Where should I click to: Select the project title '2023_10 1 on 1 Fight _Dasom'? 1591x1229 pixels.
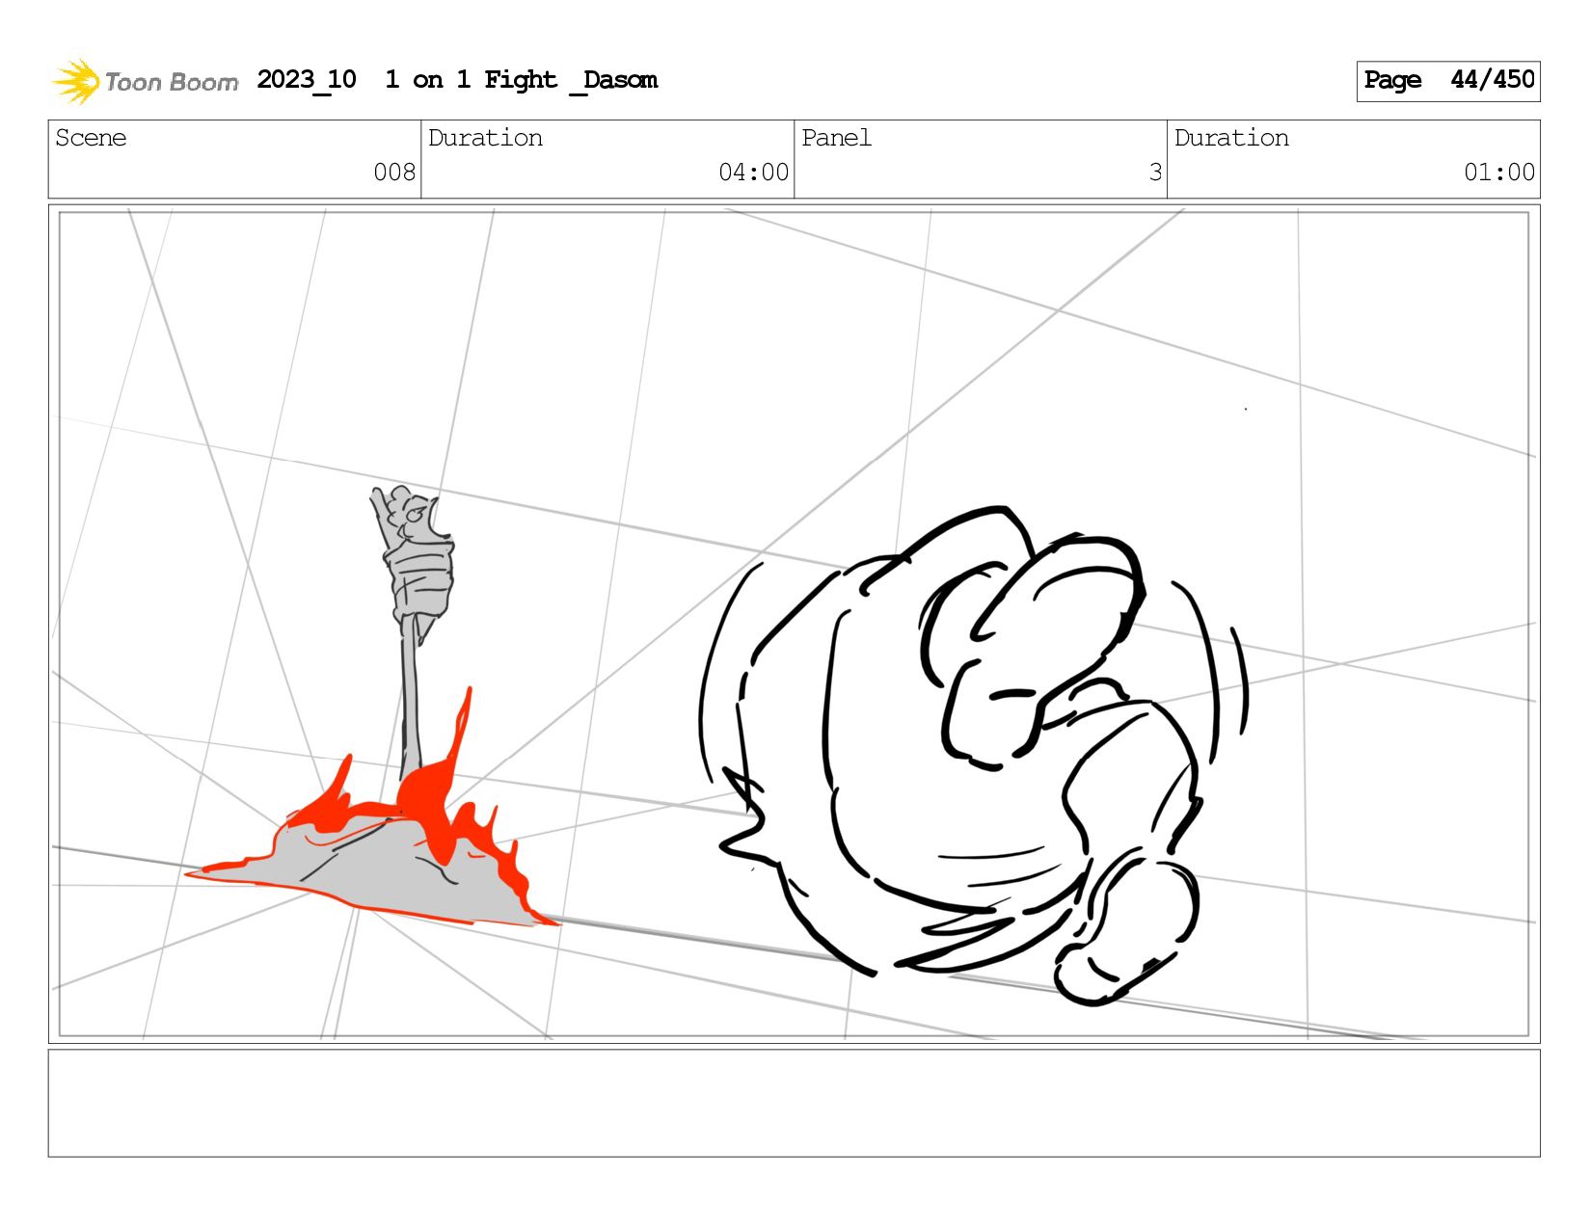[457, 80]
